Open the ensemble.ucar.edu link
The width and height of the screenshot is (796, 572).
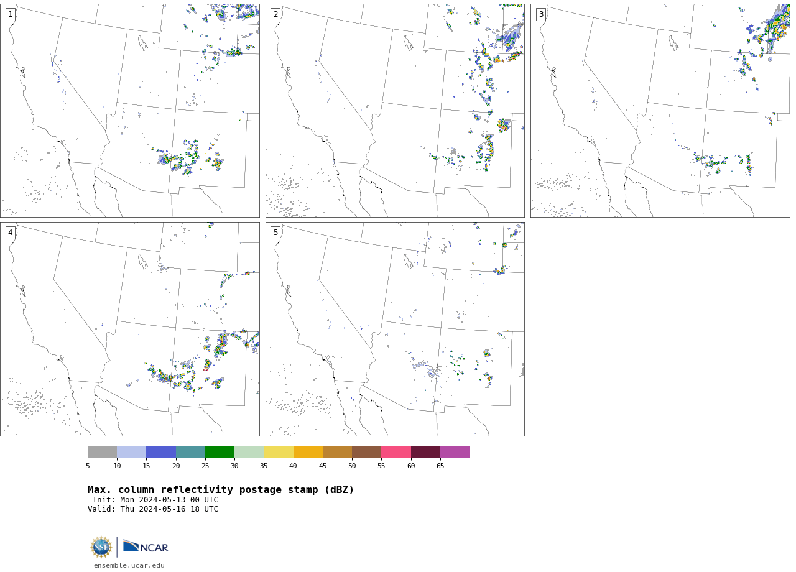pos(129,566)
